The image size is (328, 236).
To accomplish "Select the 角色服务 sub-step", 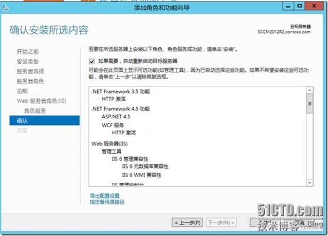I will click(x=35, y=111).
